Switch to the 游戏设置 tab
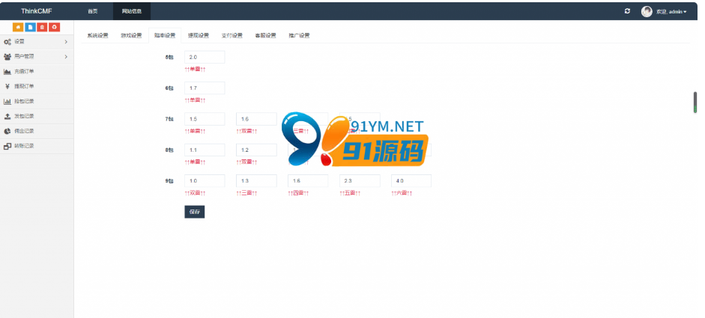Image resolution: width=705 pixels, height=318 pixels. pyautogui.click(x=131, y=35)
